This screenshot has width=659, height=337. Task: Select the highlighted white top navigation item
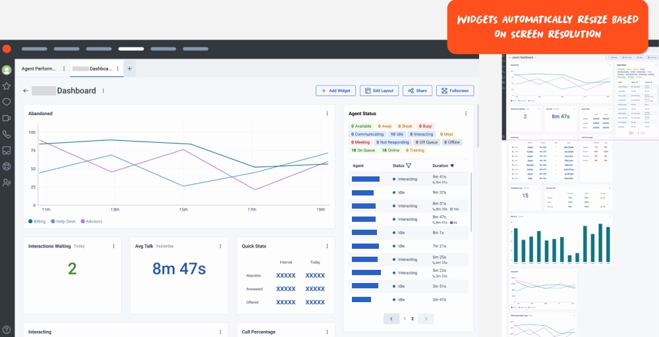tap(131, 49)
